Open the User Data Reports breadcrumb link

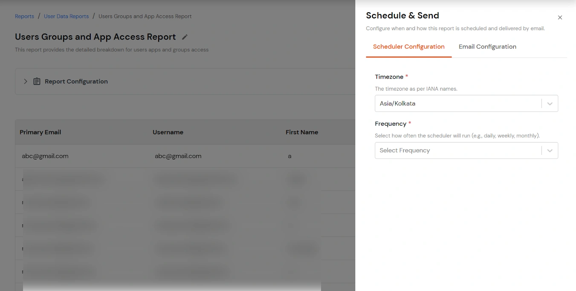point(66,16)
